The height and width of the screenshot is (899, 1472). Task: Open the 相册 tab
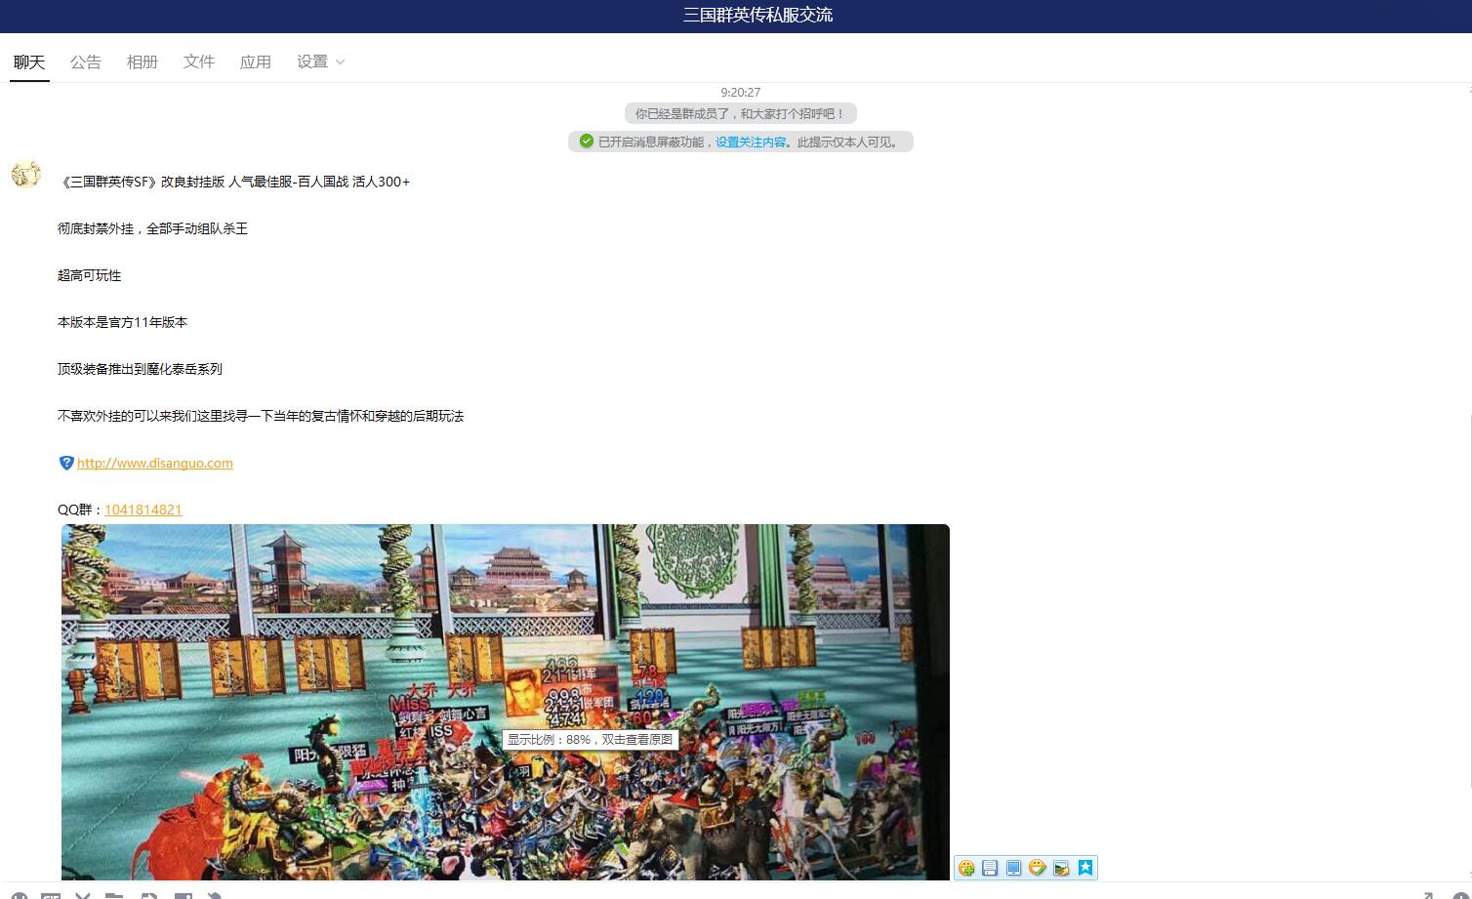point(143,61)
